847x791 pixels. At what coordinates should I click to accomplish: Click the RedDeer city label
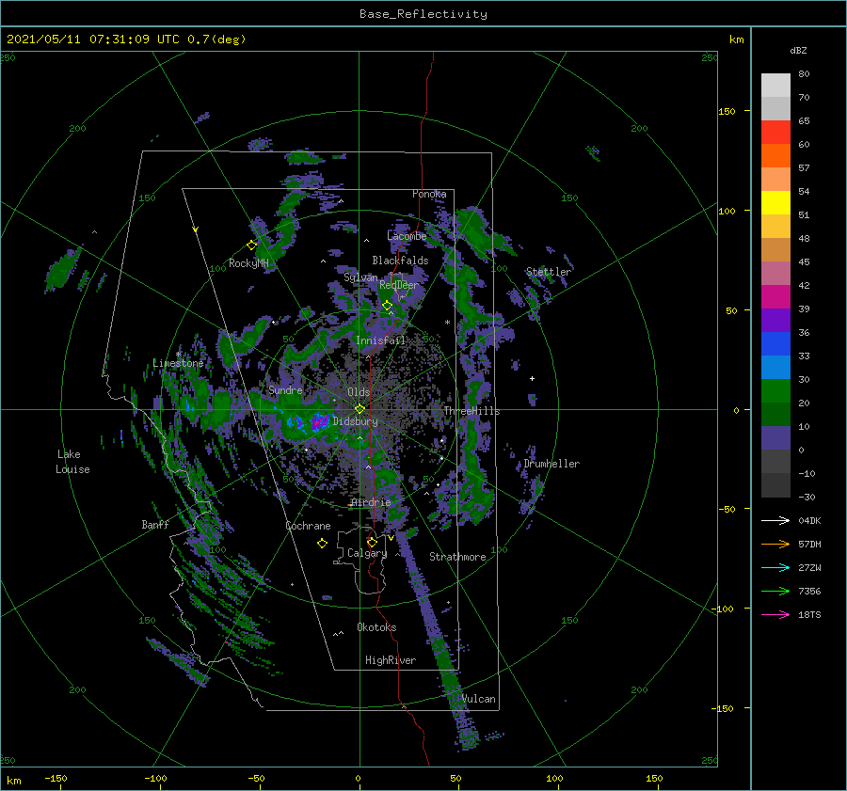399,285
